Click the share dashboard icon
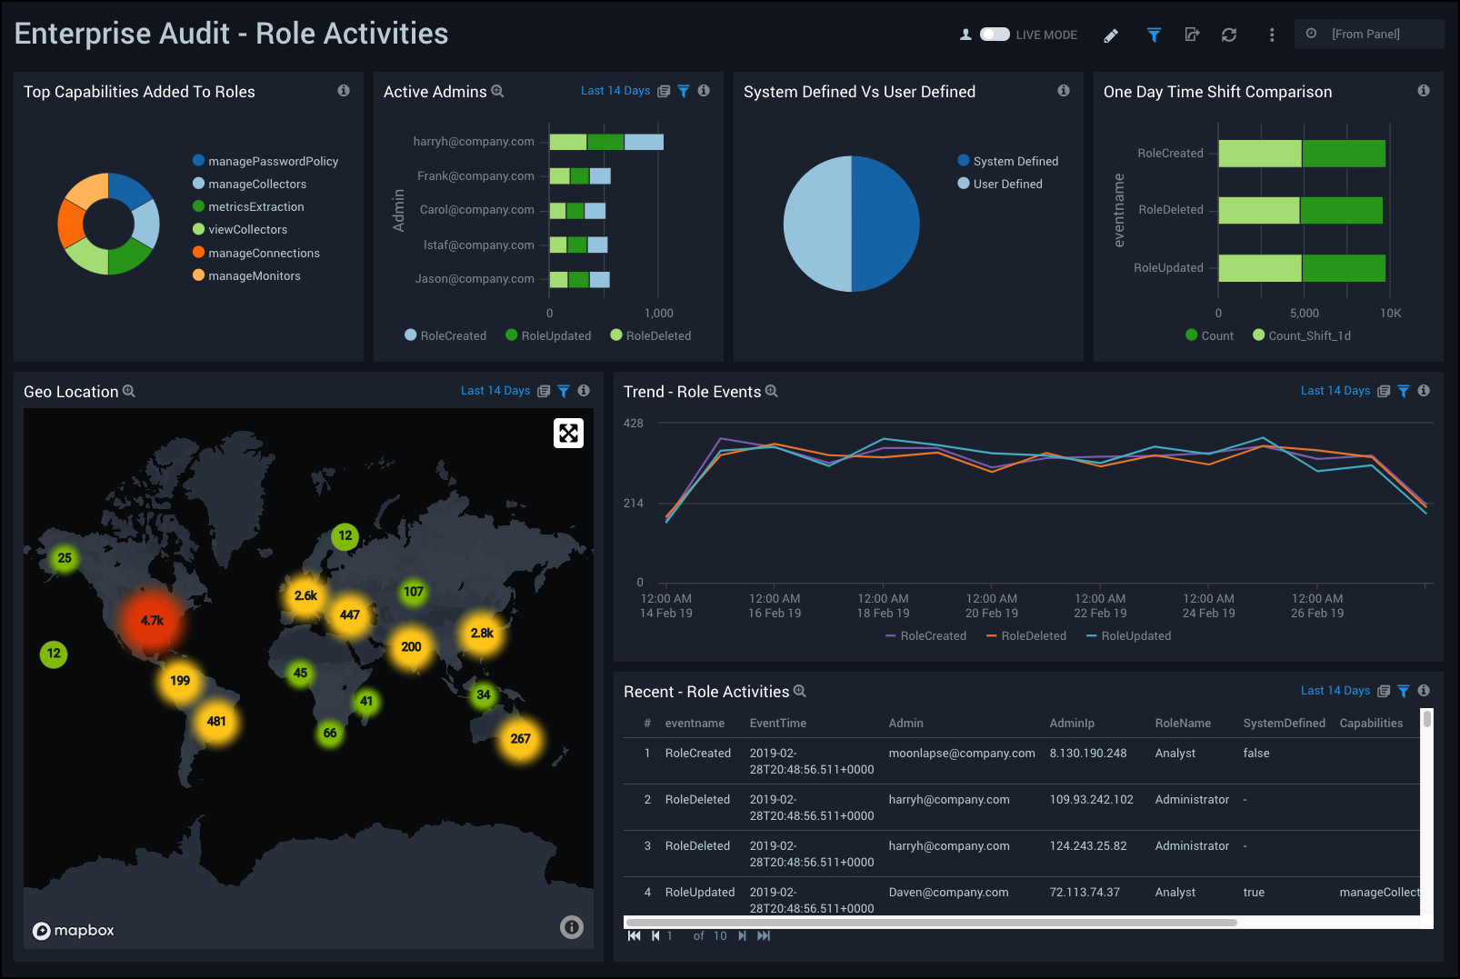Image resolution: width=1460 pixels, height=979 pixels. click(x=1192, y=35)
